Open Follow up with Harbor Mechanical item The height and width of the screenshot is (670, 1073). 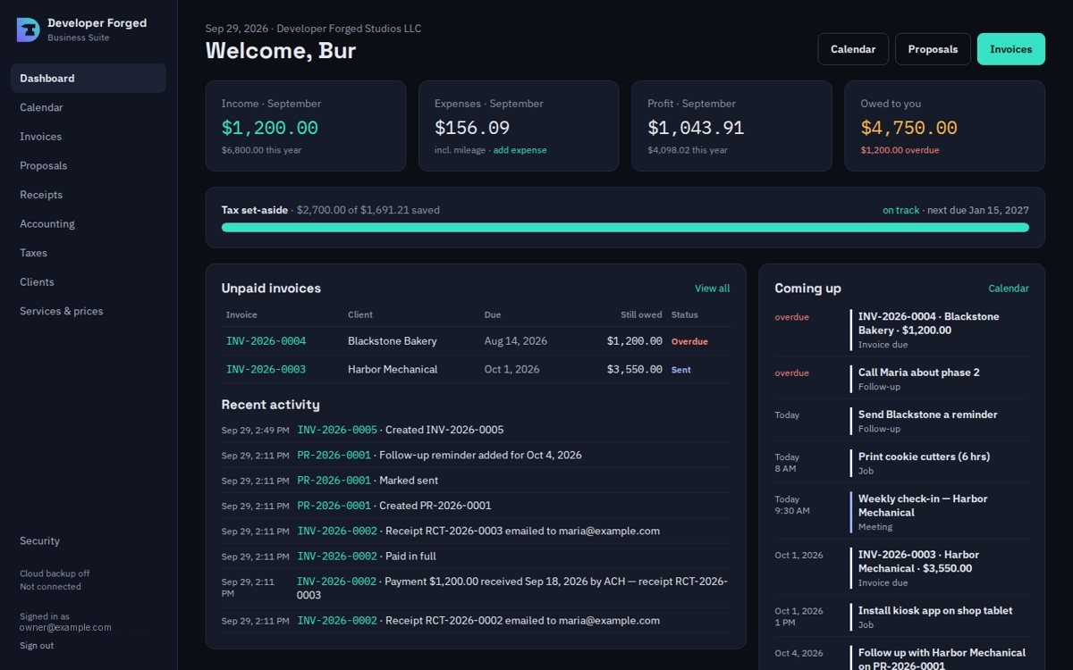coord(939,659)
